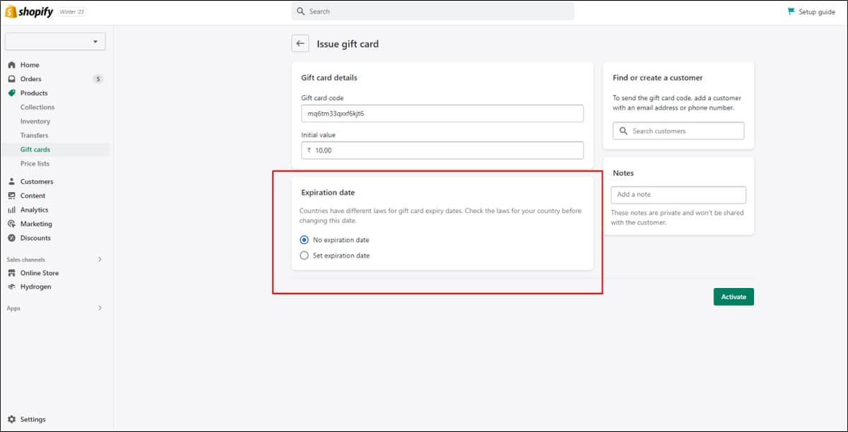Click the Orders count badge 5
The image size is (848, 432).
point(98,79)
